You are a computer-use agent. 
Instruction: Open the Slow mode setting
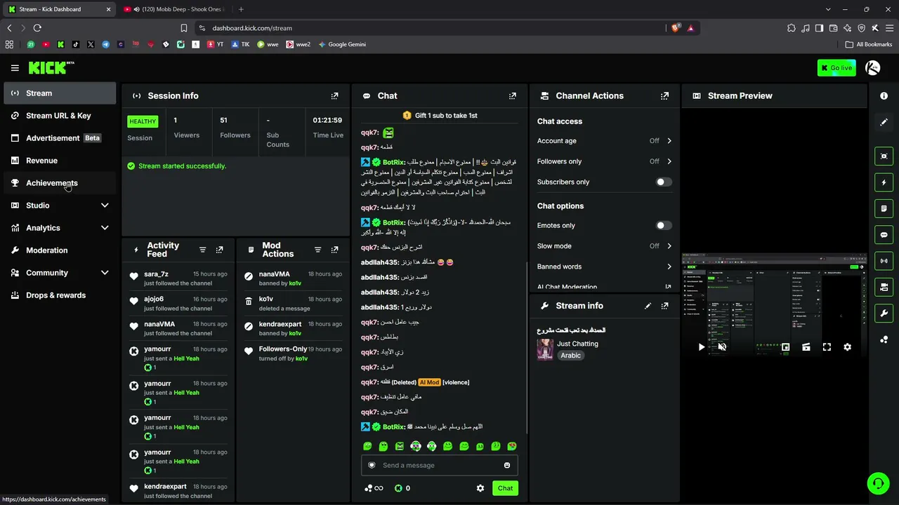tap(604, 246)
